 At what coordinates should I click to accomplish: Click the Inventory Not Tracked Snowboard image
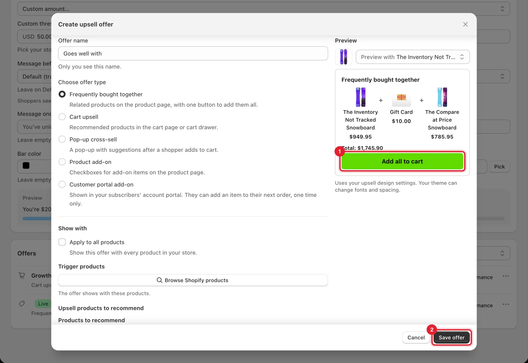pos(361,97)
